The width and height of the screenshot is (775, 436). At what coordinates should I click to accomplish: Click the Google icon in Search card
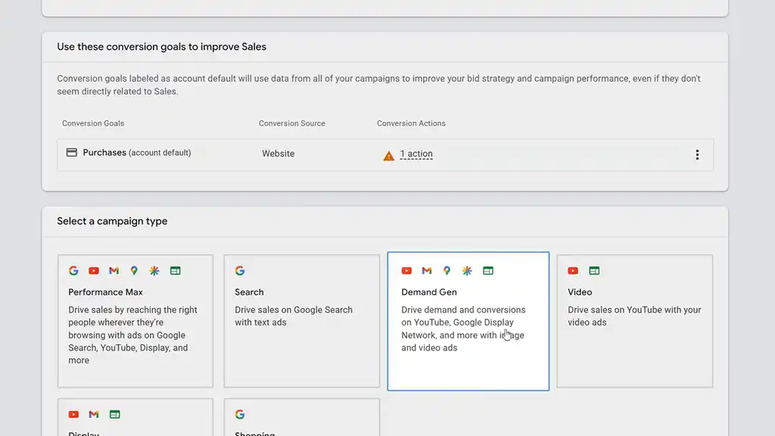pyautogui.click(x=240, y=270)
